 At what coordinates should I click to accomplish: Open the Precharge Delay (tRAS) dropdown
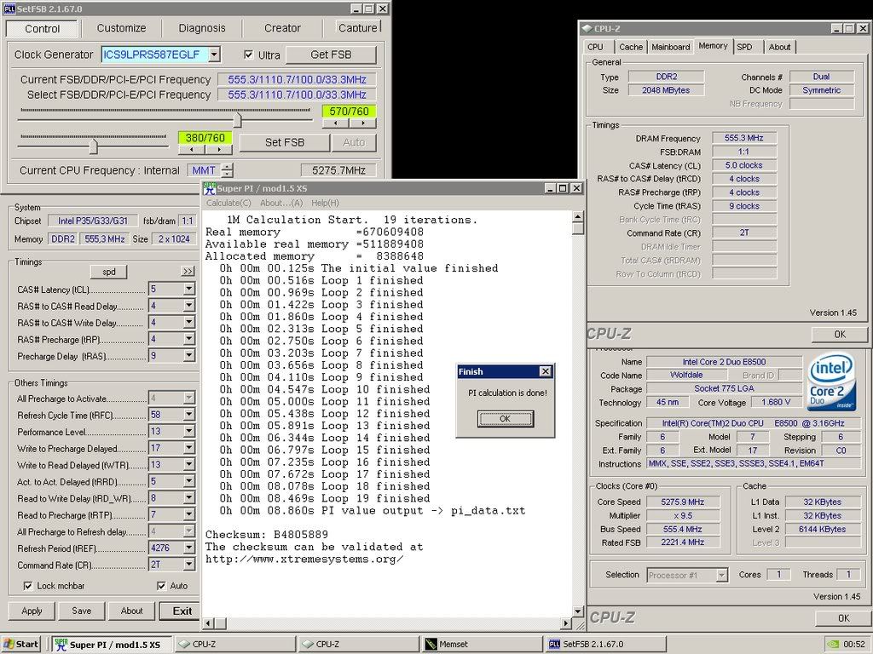pos(188,355)
